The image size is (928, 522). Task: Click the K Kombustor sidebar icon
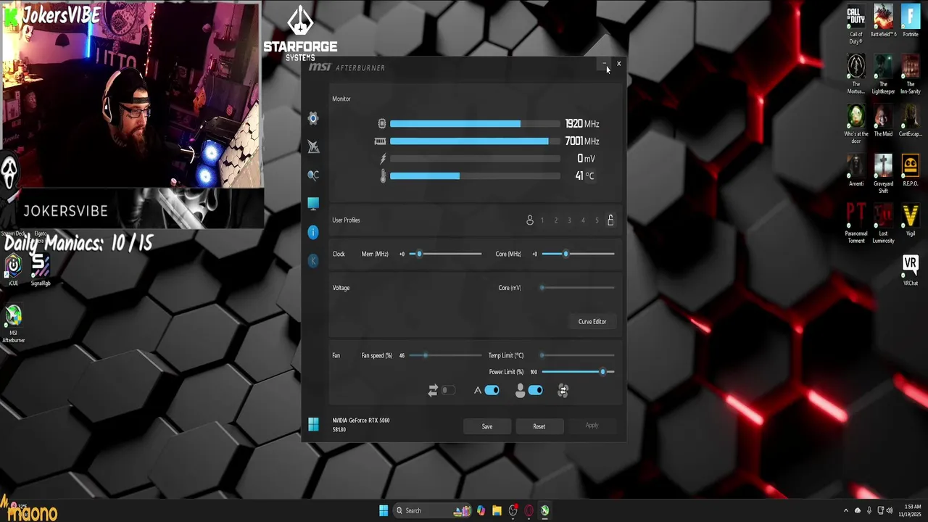pyautogui.click(x=313, y=260)
